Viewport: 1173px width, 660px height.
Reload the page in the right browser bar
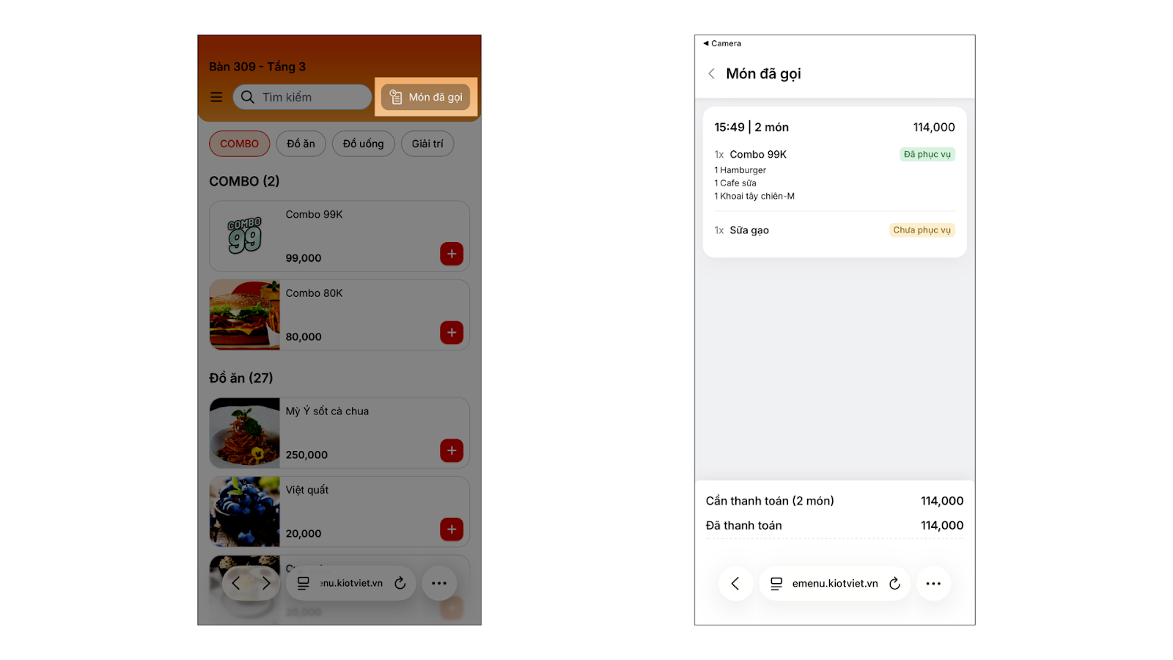click(x=894, y=583)
